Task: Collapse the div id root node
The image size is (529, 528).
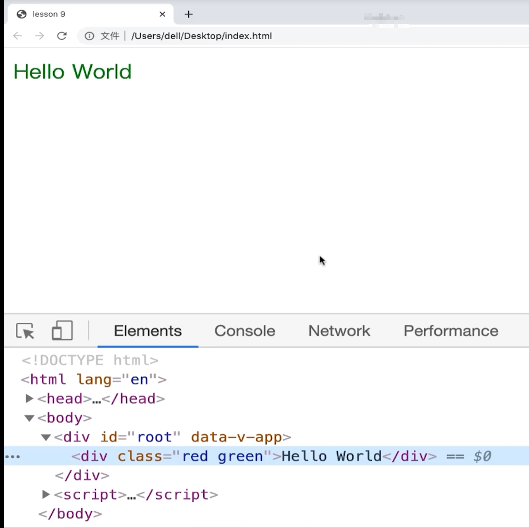Action: coord(46,437)
